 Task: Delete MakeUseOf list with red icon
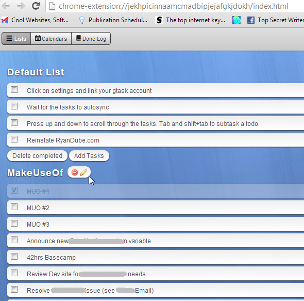[x=75, y=172]
